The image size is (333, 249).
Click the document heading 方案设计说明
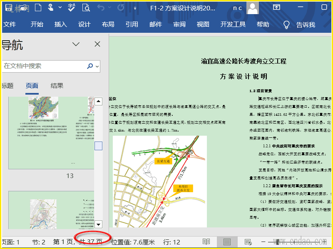pyautogui.click(x=244, y=76)
